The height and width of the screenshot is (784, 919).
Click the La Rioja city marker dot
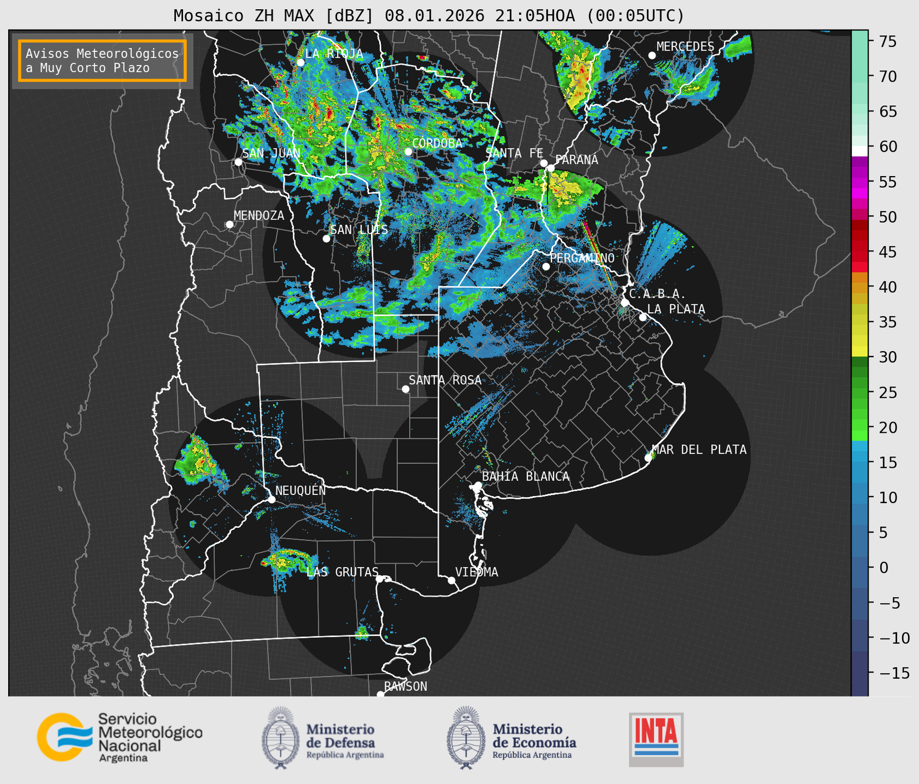[x=301, y=63]
